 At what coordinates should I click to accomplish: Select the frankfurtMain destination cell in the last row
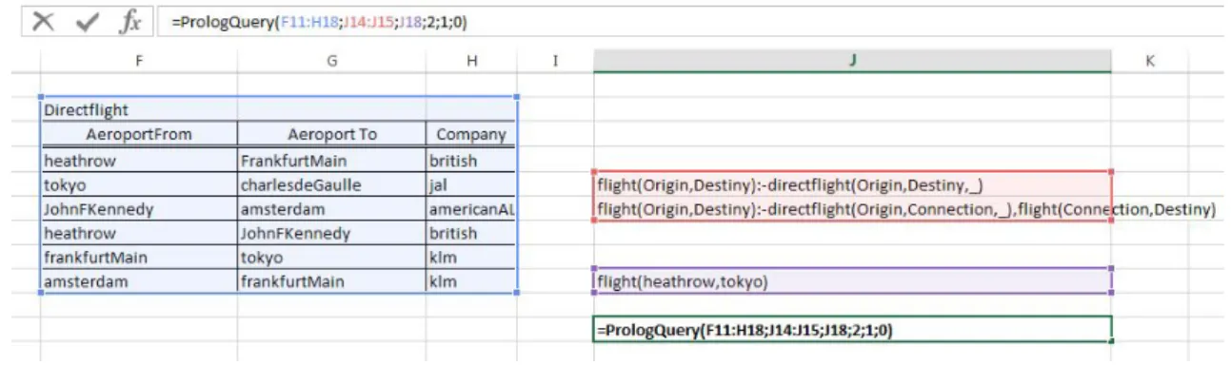[x=331, y=281]
